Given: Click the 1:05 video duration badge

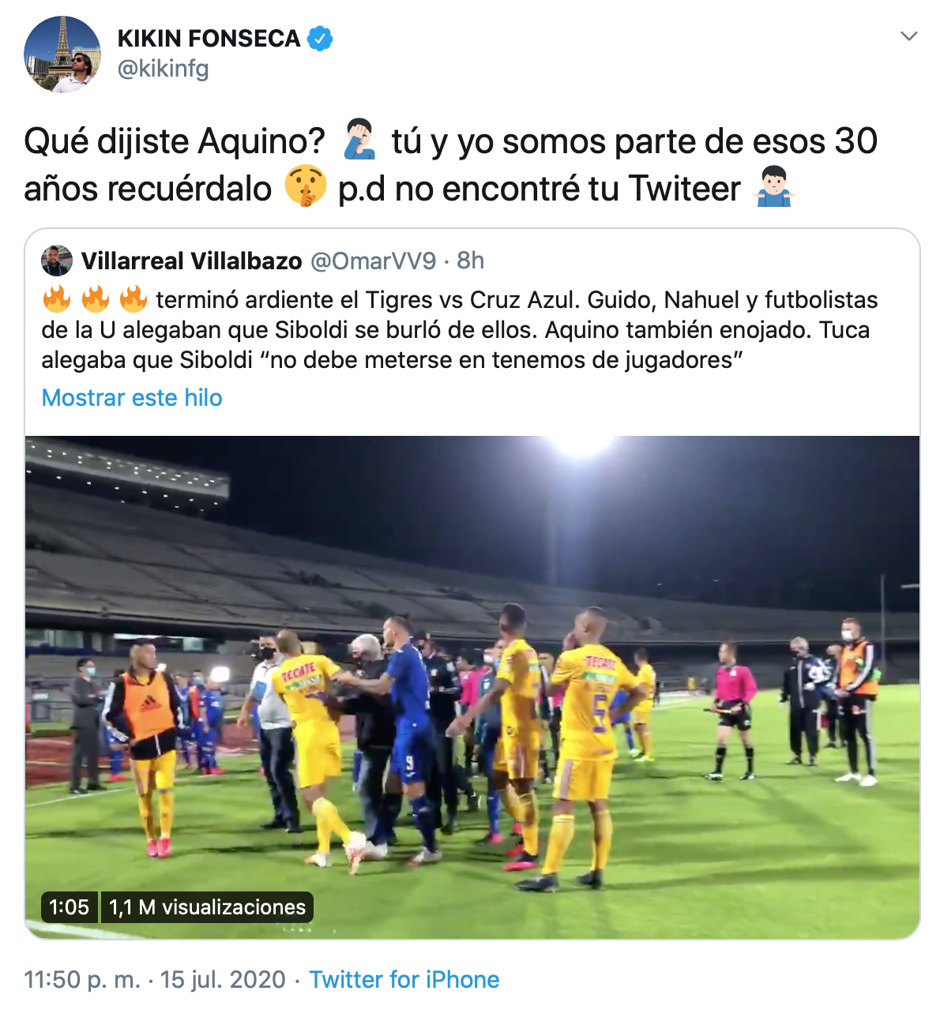Looking at the screenshot, I should [x=70, y=907].
